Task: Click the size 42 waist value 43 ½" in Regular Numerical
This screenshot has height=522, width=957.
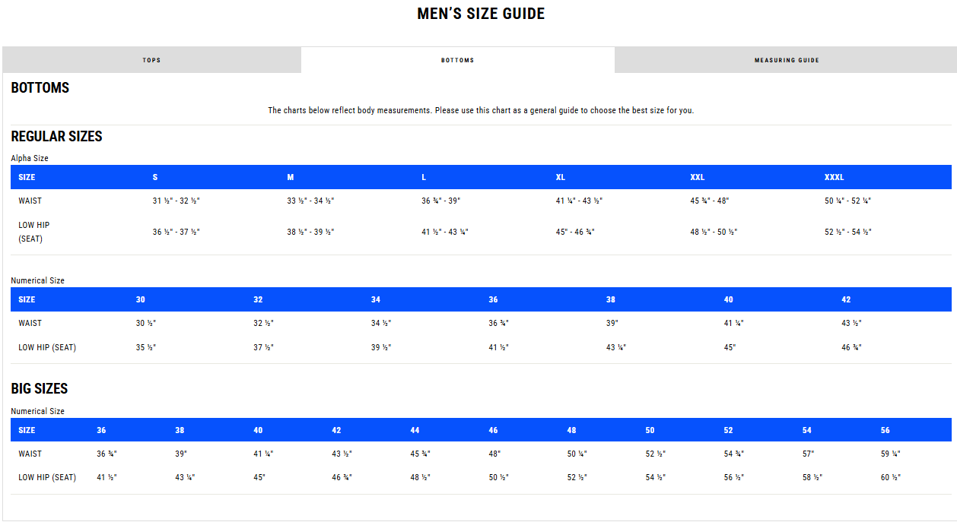Action: coord(851,323)
